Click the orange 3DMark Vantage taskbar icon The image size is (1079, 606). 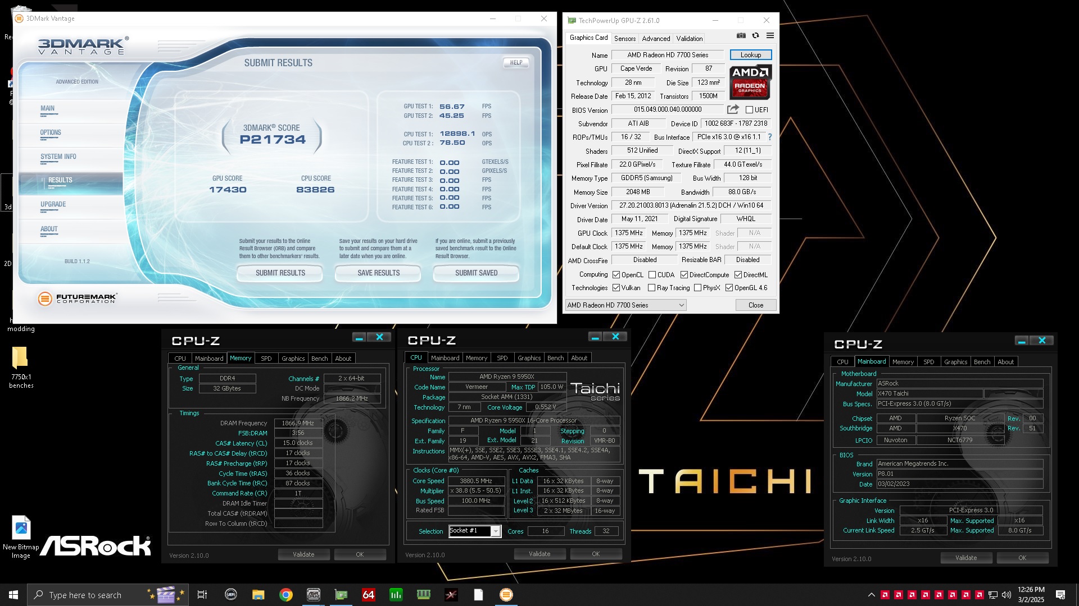pos(506,595)
